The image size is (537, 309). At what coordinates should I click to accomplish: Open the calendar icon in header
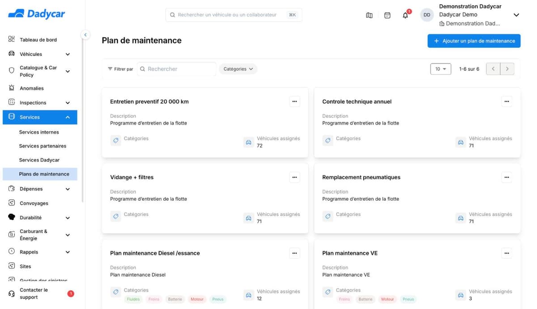(388, 15)
